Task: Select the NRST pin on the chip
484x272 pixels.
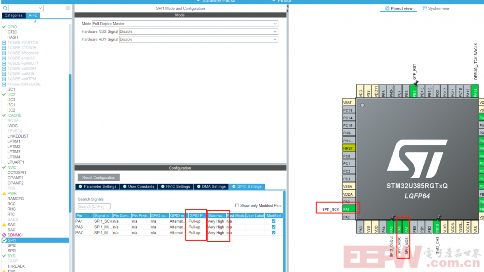Action: 349,148
